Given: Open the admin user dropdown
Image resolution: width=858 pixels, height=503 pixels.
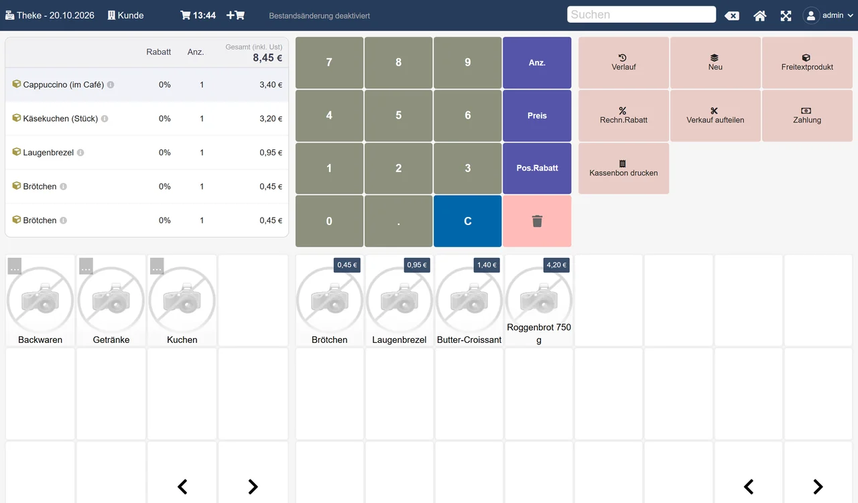Looking at the screenshot, I should pos(829,15).
